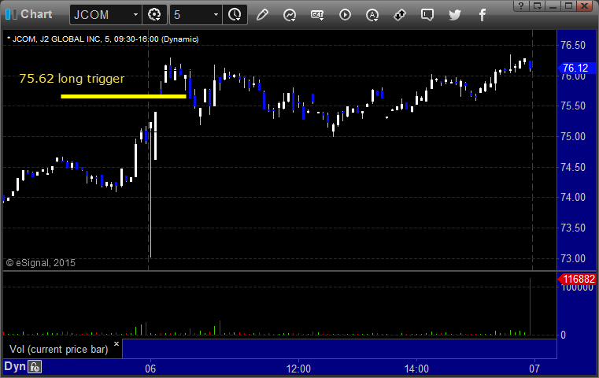Click the 116882 volume marker
The height and width of the screenshot is (378, 599).
(x=576, y=279)
